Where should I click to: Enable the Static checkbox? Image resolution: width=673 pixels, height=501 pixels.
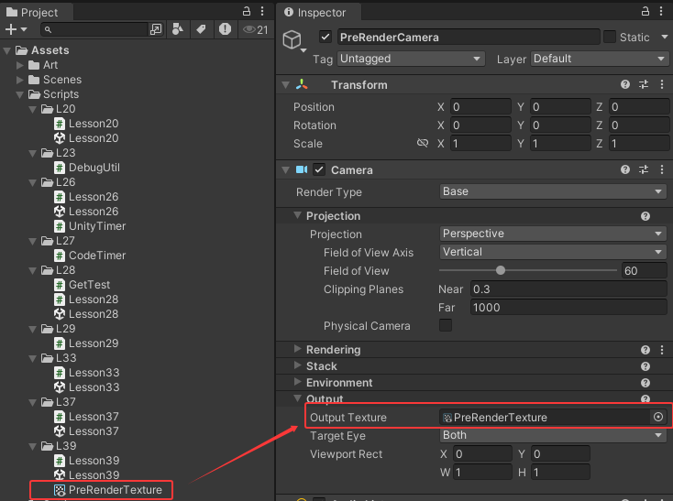click(x=610, y=37)
